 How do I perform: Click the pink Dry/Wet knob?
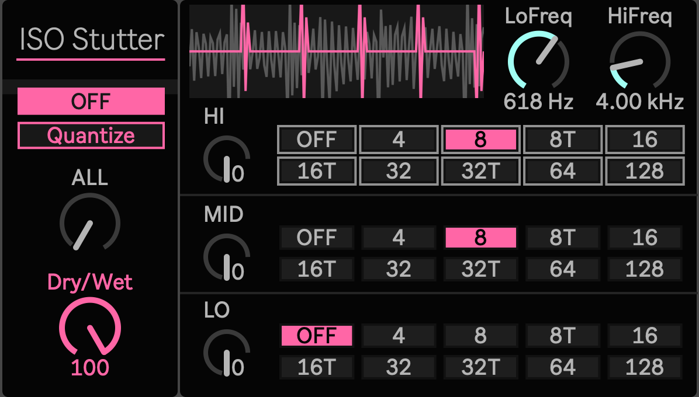coord(90,327)
